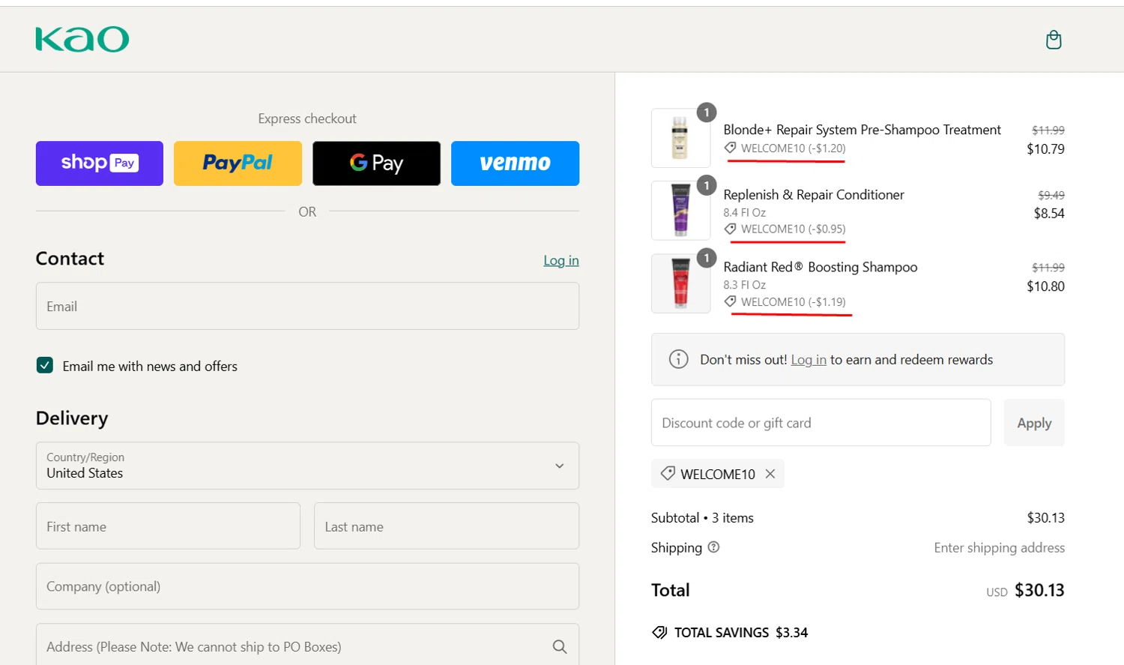1124x665 pixels.
Task: Open the shopping bag cart icon
Action: pyautogui.click(x=1054, y=40)
